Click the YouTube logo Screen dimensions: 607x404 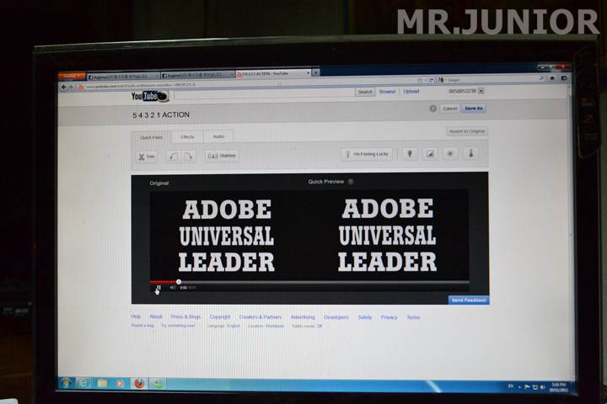(149, 96)
